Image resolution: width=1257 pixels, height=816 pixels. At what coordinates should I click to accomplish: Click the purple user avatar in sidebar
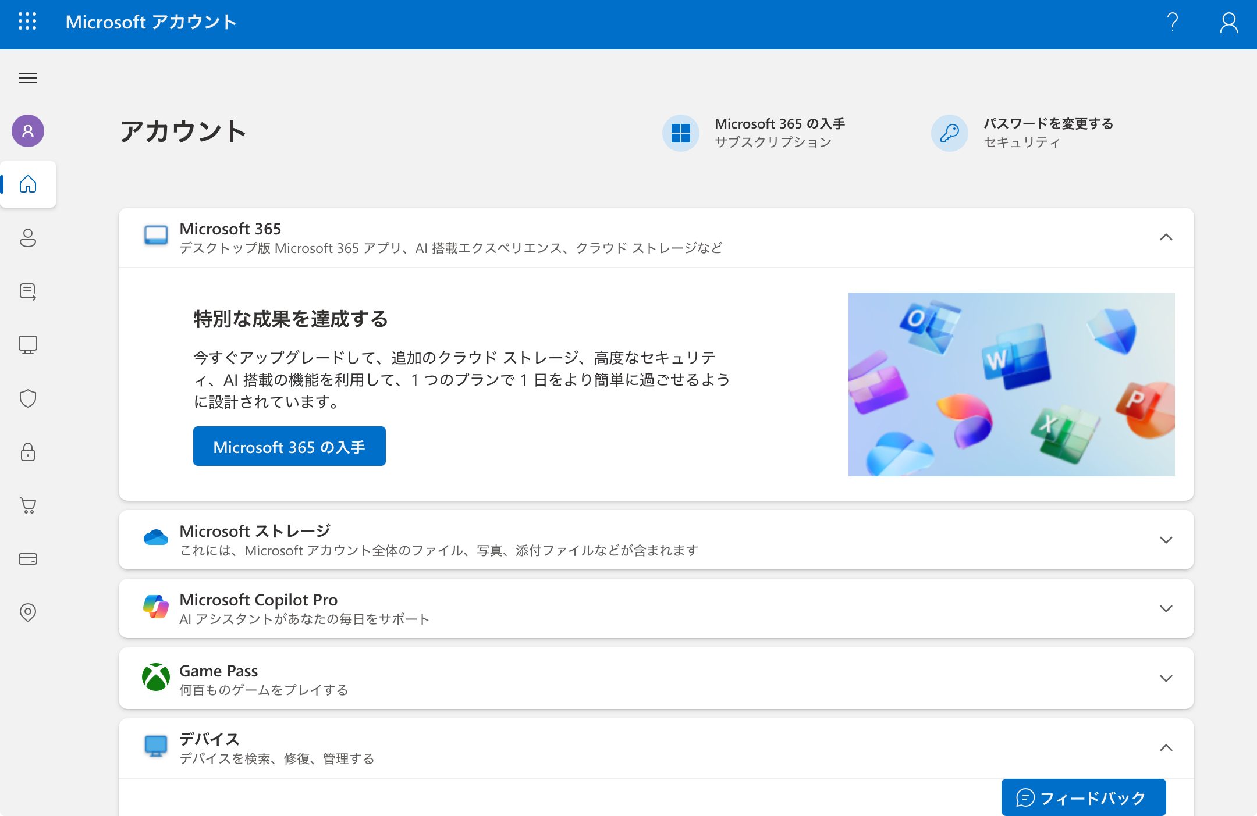coord(28,131)
